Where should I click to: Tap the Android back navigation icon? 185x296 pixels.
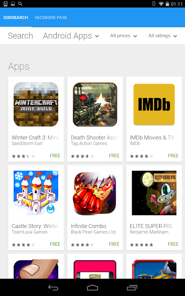53,287
